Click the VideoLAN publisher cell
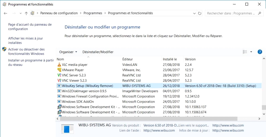The image size is (266, 137). [x=130, y=65]
